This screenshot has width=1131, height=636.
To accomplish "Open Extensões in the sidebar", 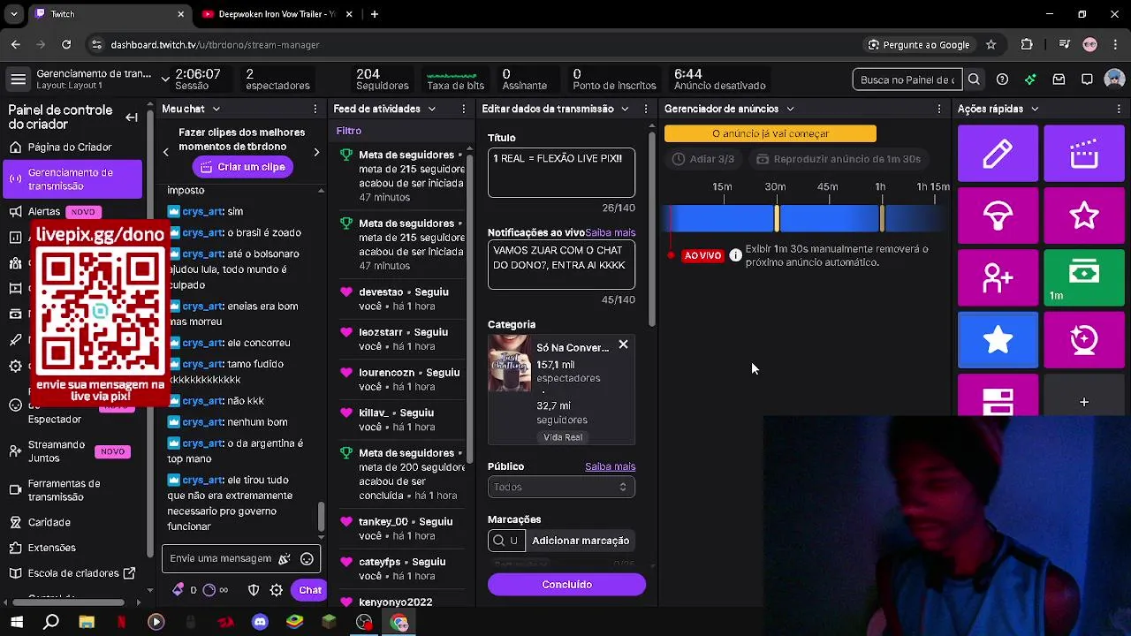I will (71, 548).
